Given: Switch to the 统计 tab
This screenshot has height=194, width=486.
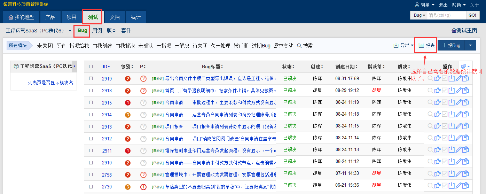Looking at the screenshot, I should pos(136,17).
